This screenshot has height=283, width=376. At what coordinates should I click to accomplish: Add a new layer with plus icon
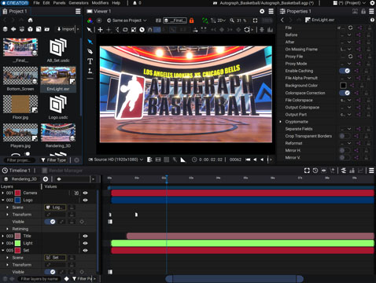click(x=46, y=179)
